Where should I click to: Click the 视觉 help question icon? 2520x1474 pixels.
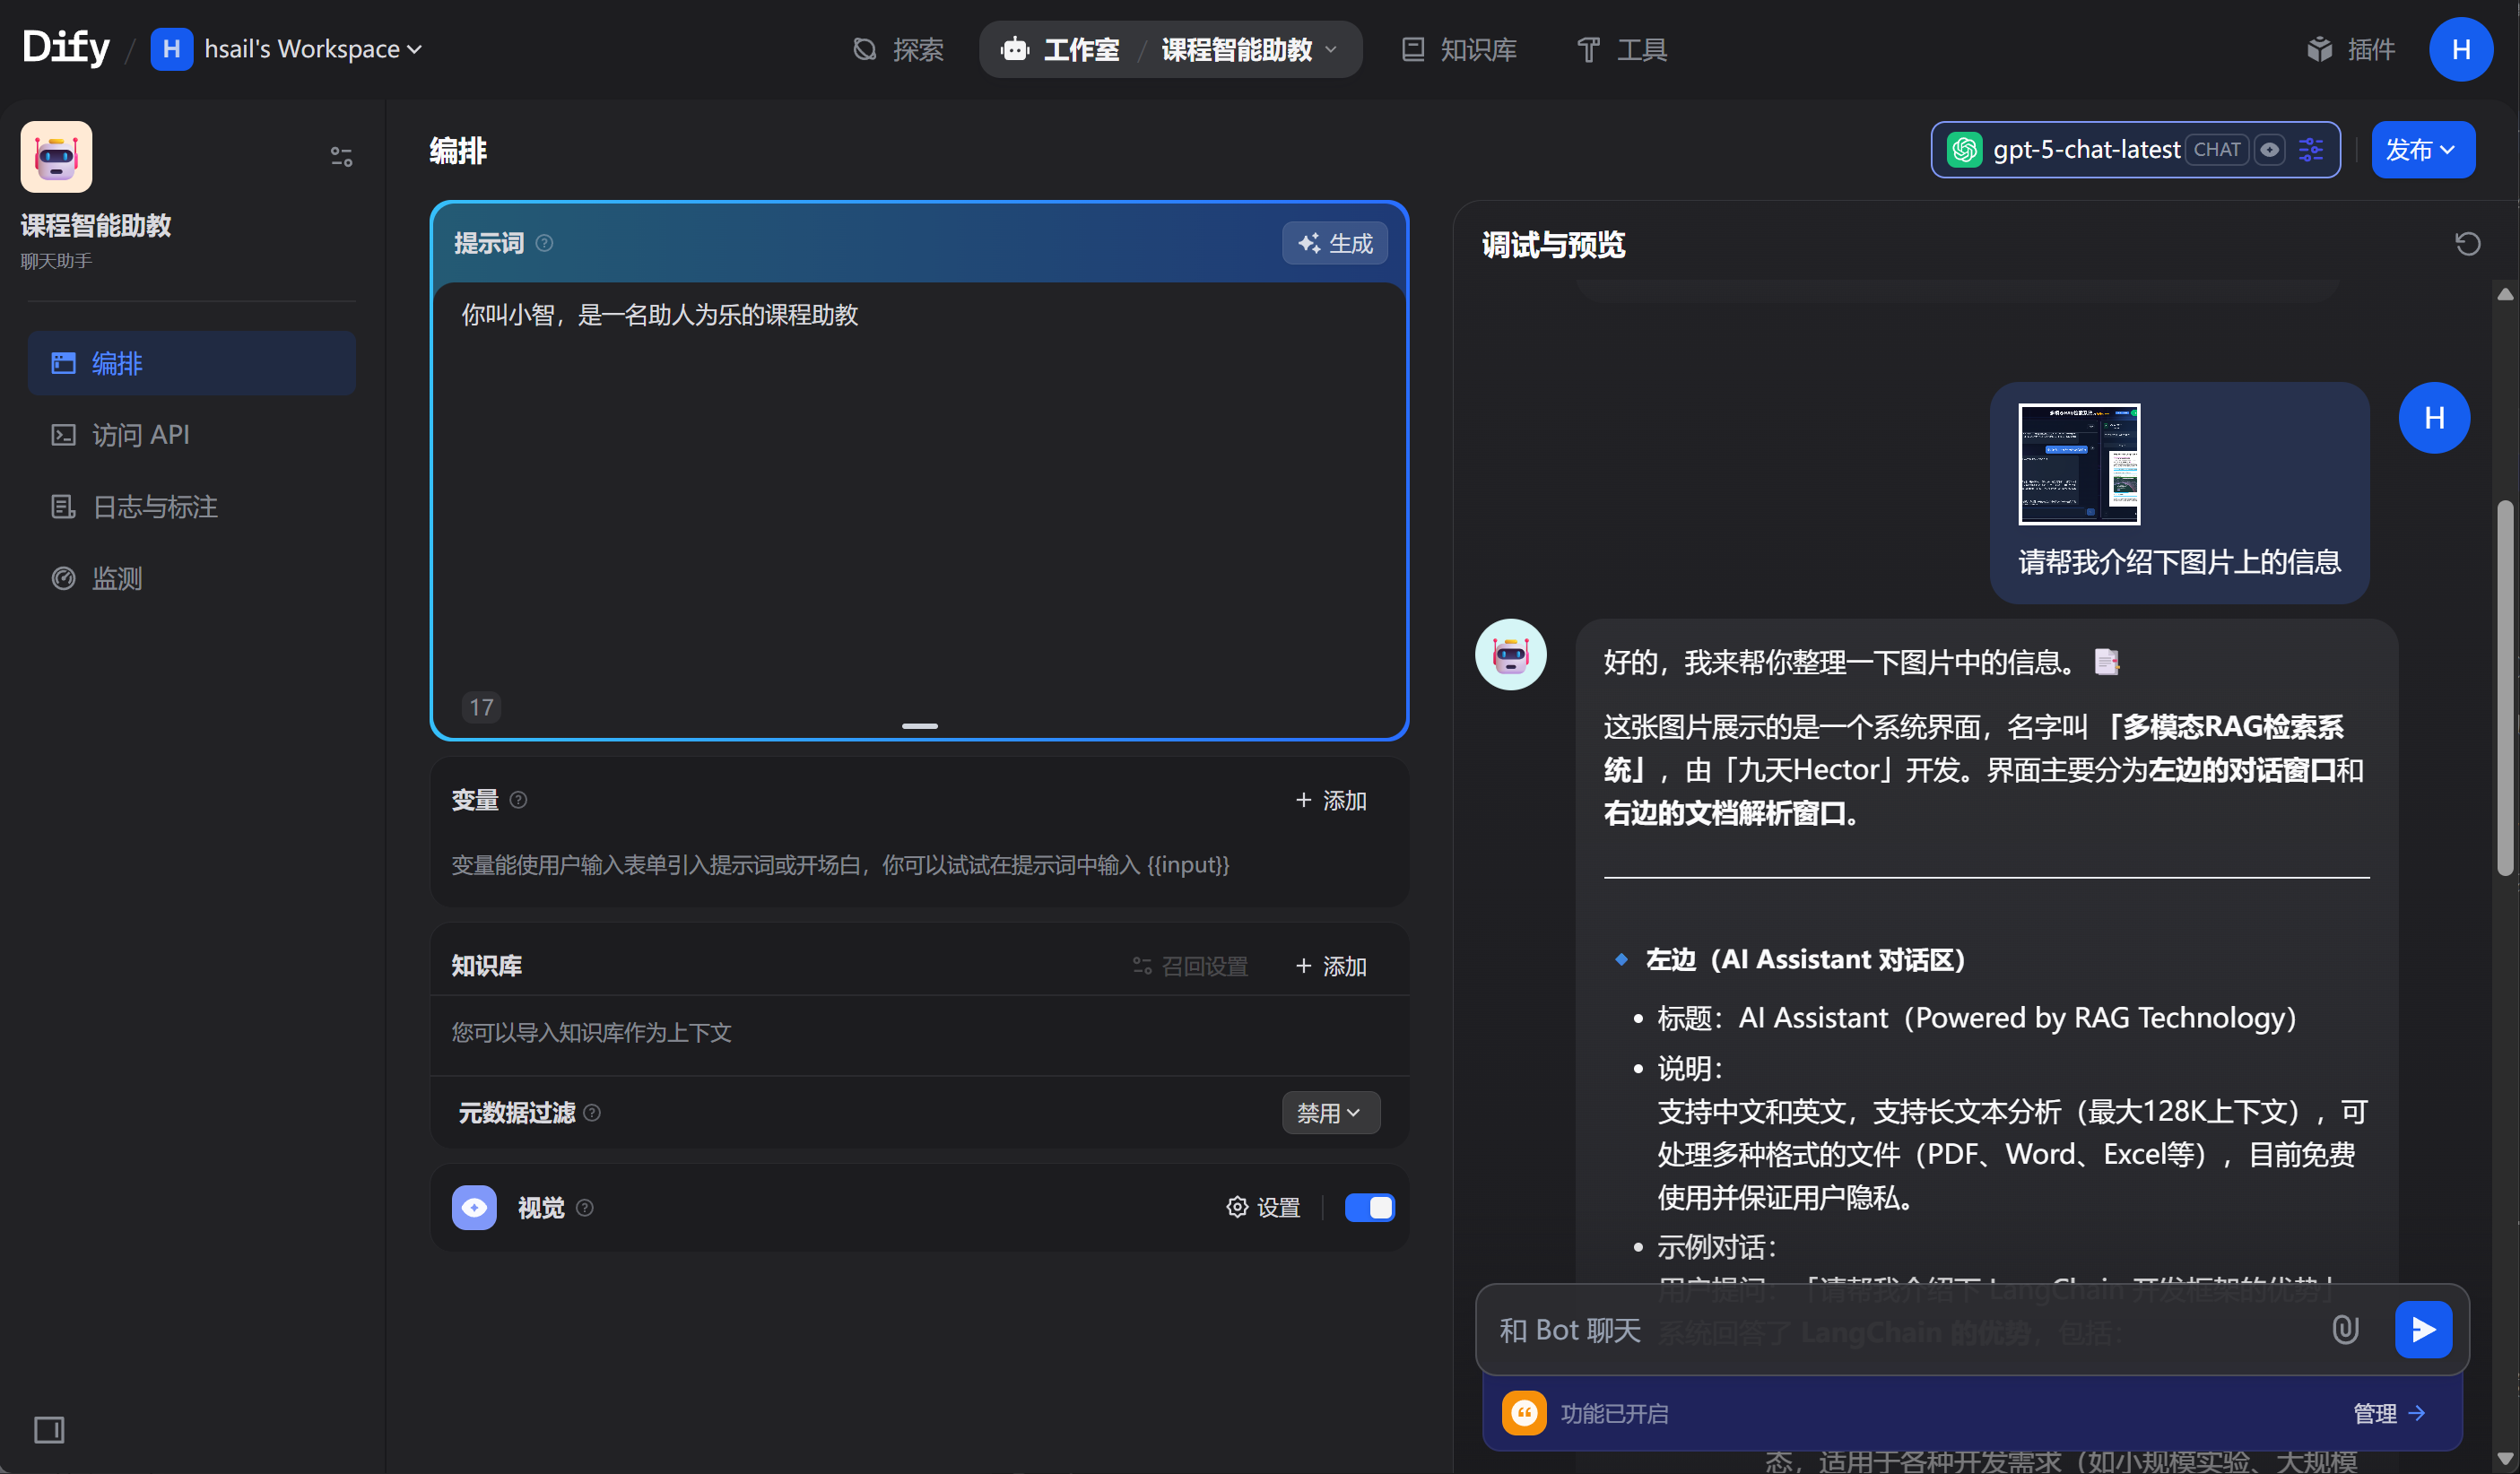coord(585,1208)
